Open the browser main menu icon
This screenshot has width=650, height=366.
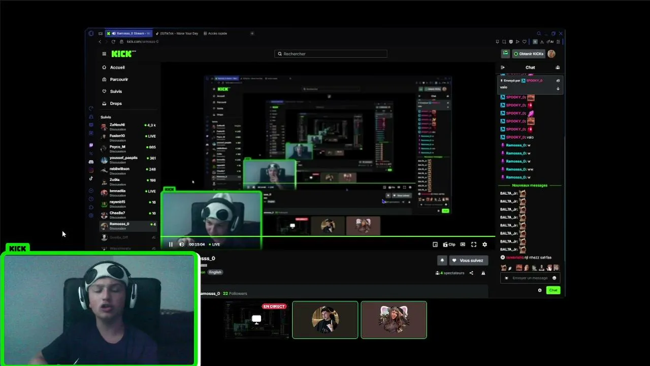[558, 42]
